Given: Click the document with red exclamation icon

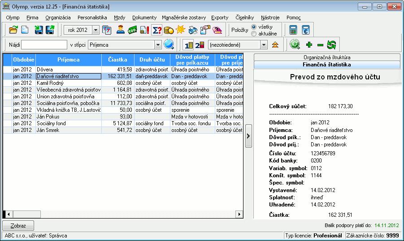Looking at the screenshot, I should coord(144,30).
